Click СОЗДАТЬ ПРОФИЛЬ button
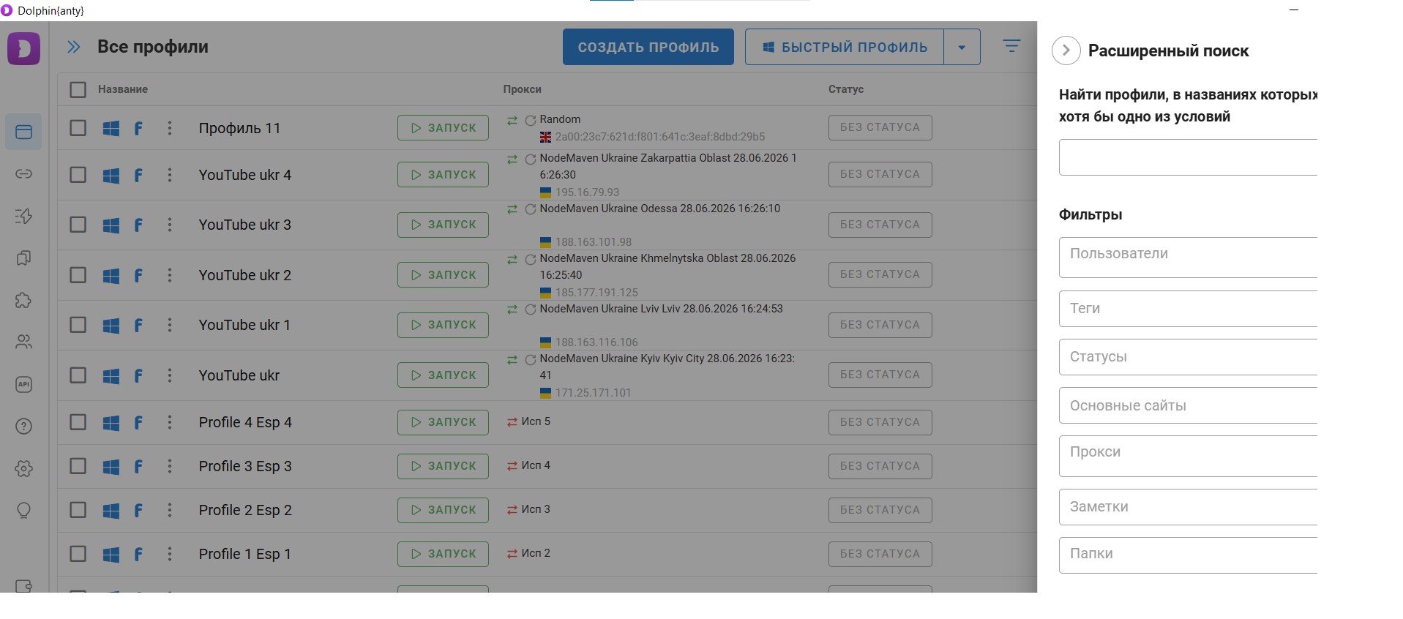This screenshot has height=619, width=1403. pyautogui.click(x=648, y=47)
